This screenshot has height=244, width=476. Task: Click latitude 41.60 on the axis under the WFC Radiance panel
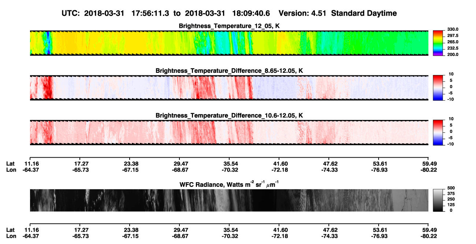[x=279, y=230]
